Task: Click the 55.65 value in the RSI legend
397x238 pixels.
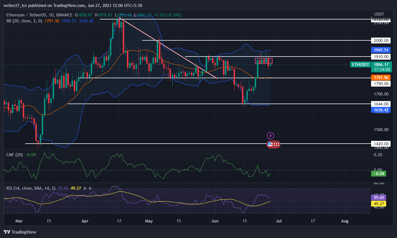Action: click(63, 188)
